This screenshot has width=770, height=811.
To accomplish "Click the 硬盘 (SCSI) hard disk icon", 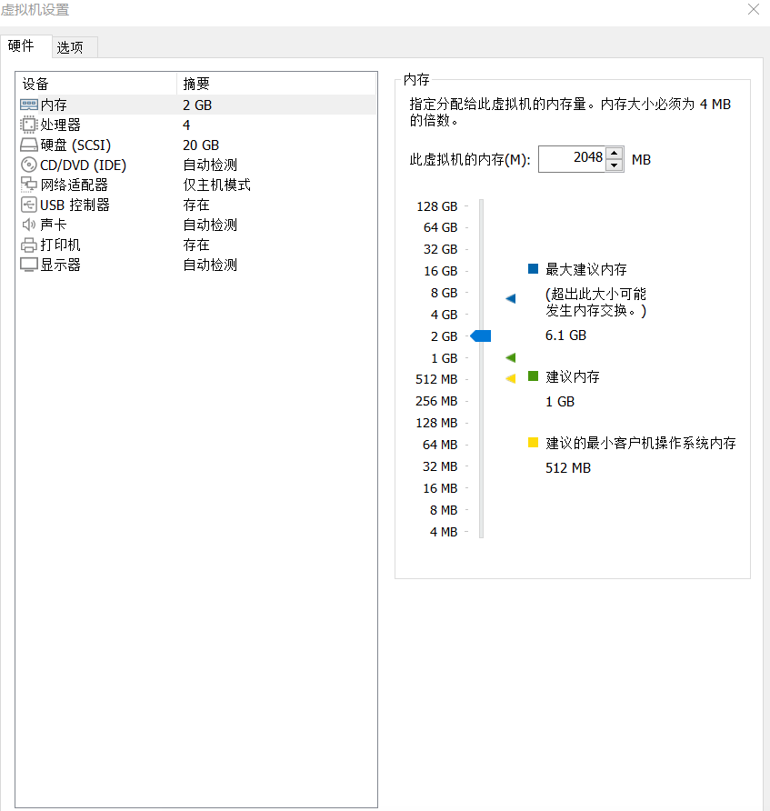I will coord(29,145).
